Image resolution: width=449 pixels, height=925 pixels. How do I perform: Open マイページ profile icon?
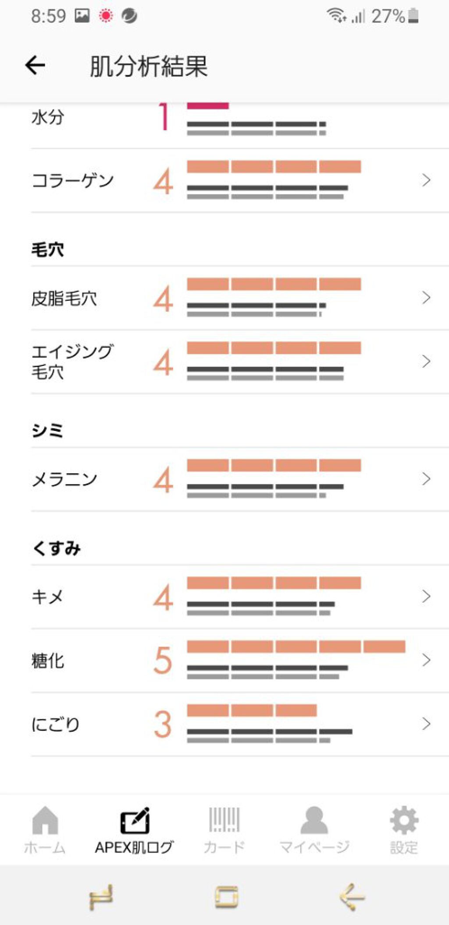(314, 820)
